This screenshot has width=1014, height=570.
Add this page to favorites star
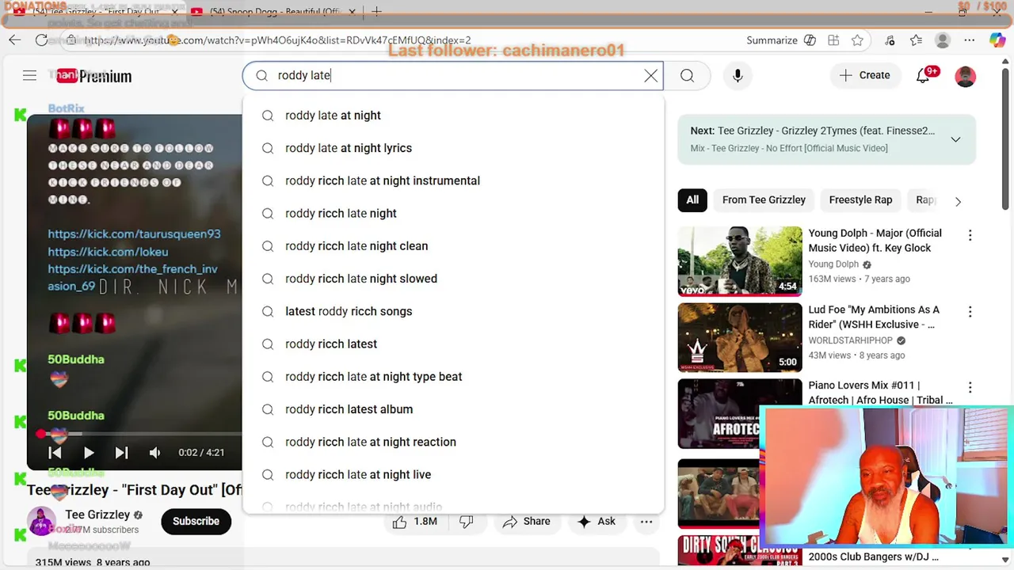(857, 40)
